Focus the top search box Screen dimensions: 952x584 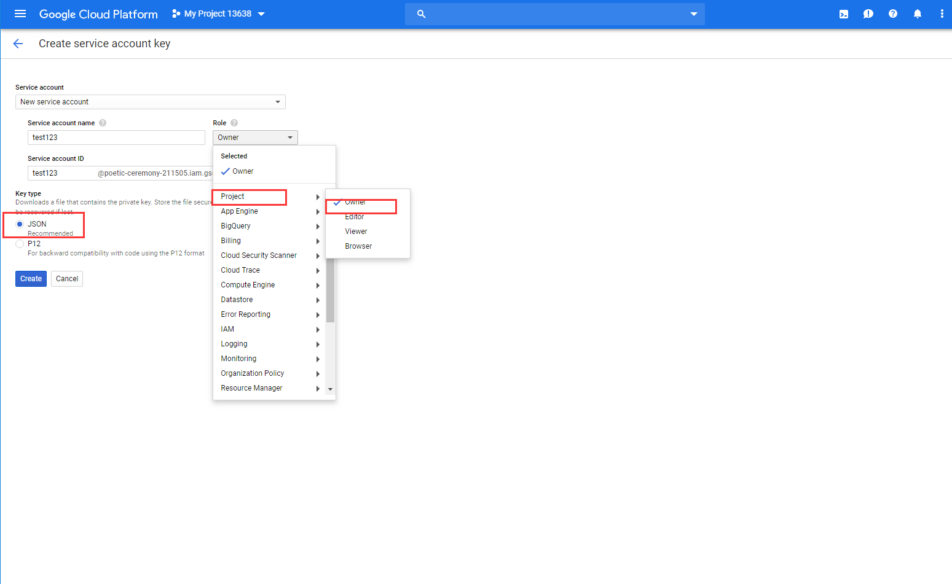coord(555,14)
